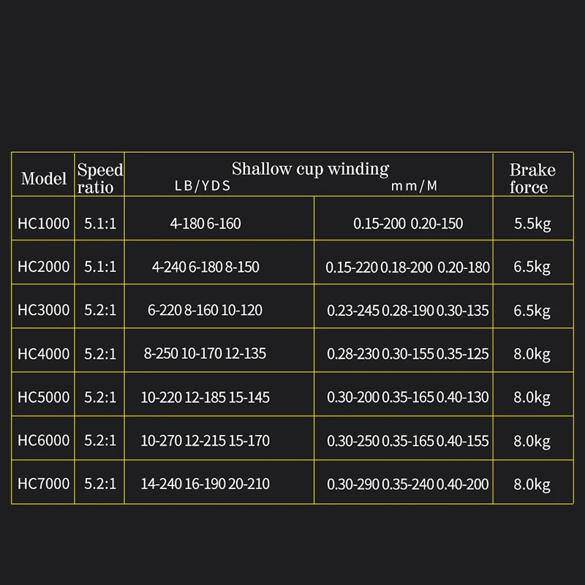The image size is (585, 585).
Task: Click the "Speed ratio" column header
Action: click(99, 178)
